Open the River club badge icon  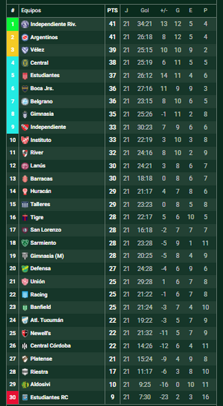(25, 153)
